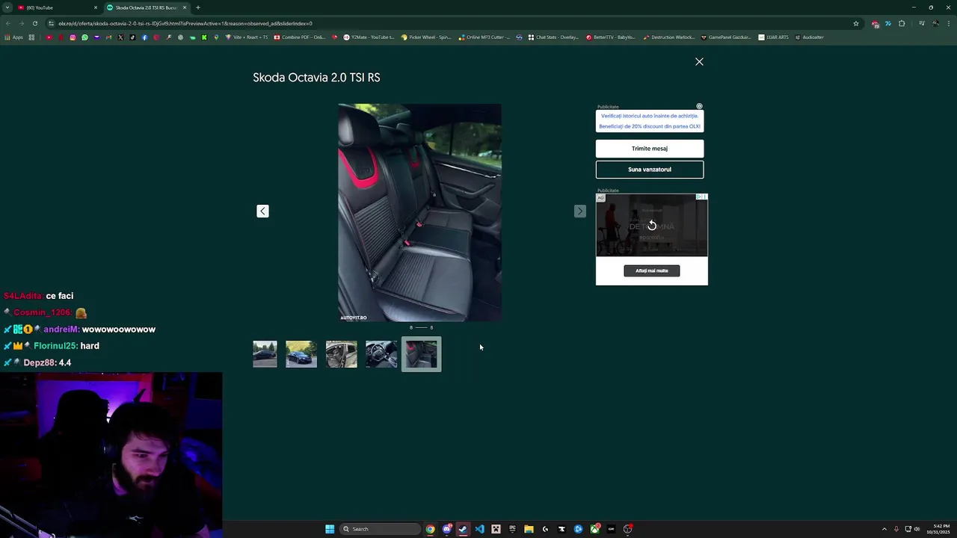The image size is (957, 538).
Task: Click the taskbar Search box
Action: click(380, 529)
